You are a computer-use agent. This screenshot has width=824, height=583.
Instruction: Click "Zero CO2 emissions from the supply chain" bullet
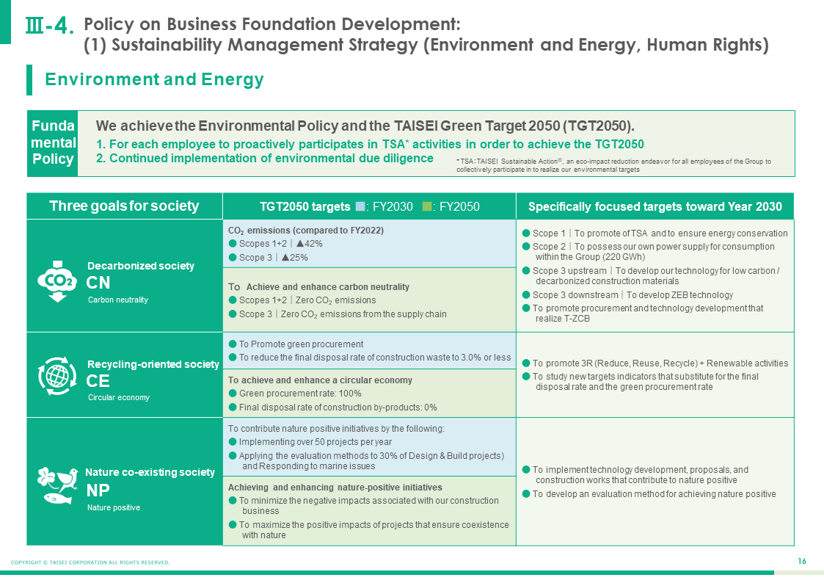338,314
